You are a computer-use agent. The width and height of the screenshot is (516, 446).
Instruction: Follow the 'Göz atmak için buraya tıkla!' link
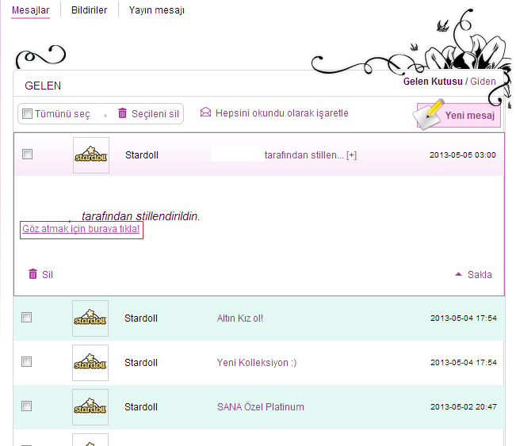click(x=81, y=229)
